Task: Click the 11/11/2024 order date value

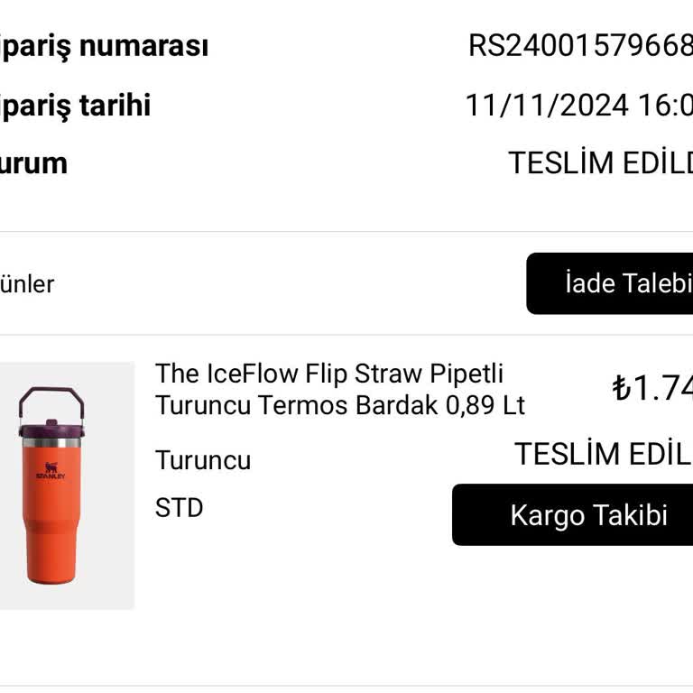Action: tap(577, 106)
